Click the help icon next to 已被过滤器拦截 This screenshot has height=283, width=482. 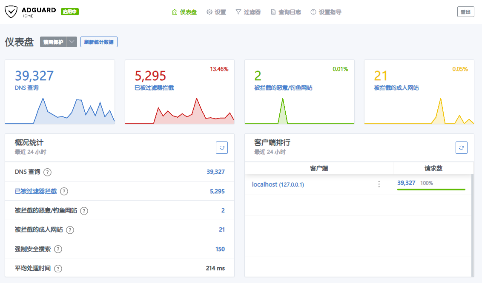click(64, 191)
